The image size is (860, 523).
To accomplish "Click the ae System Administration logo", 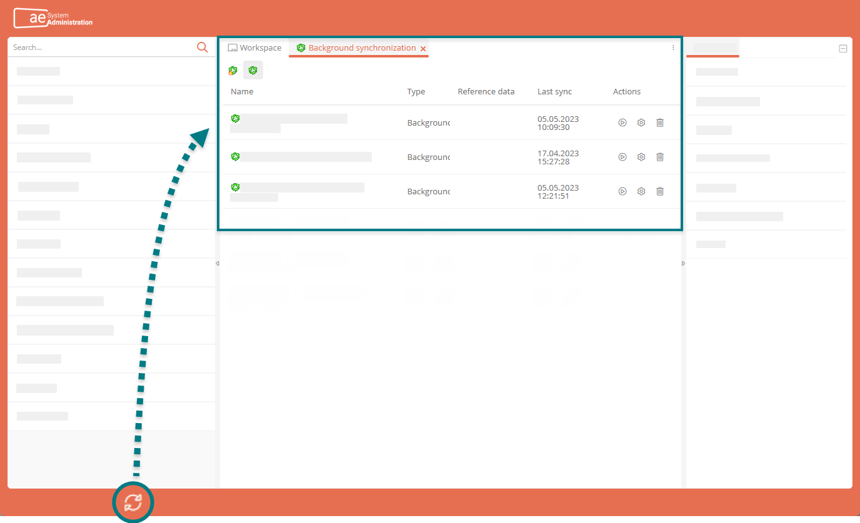I will point(53,19).
